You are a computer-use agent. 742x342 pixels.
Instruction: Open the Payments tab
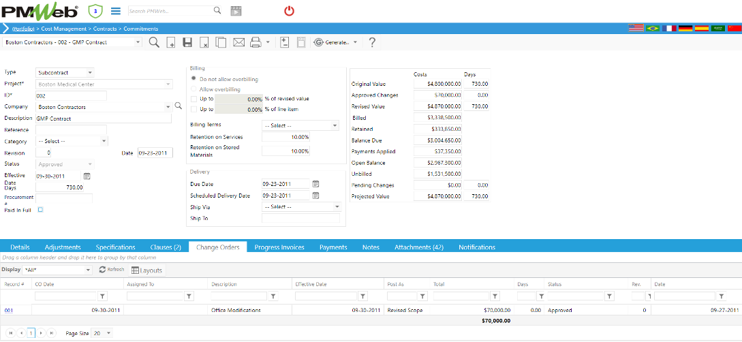[x=333, y=247]
